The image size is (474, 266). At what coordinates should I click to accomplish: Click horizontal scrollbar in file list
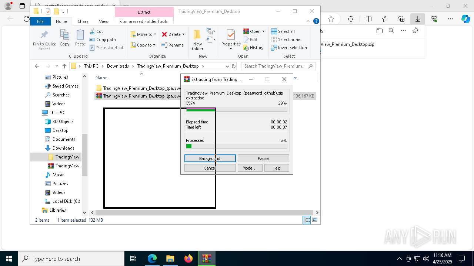pyautogui.click(x=205, y=212)
